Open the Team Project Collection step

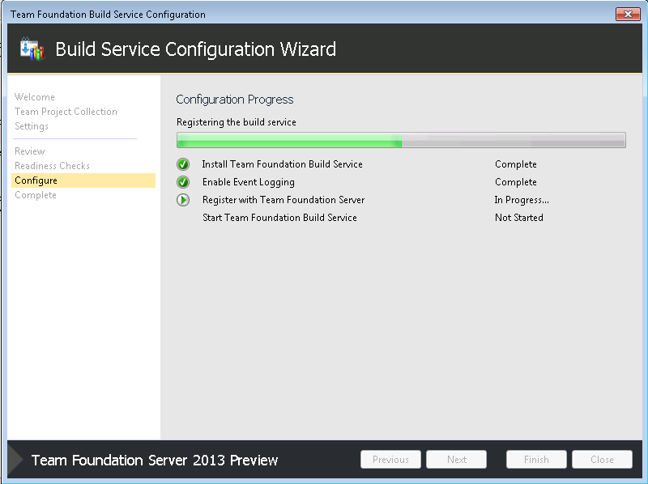66,112
